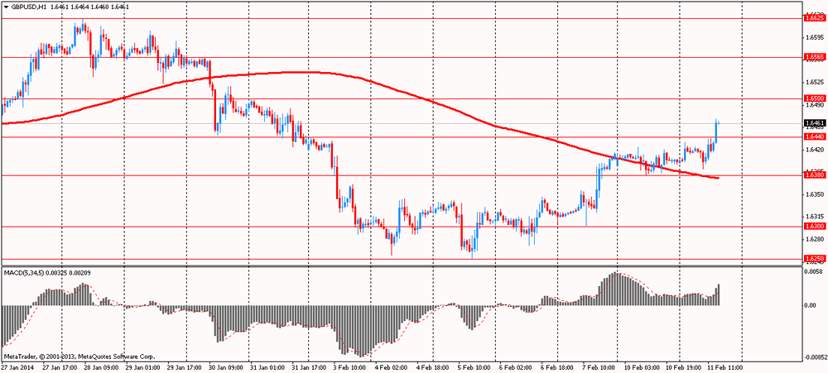Image resolution: width=828 pixels, height=373 pixels.
Task: Select the 1.6250 red price level label
Action: 814,259
